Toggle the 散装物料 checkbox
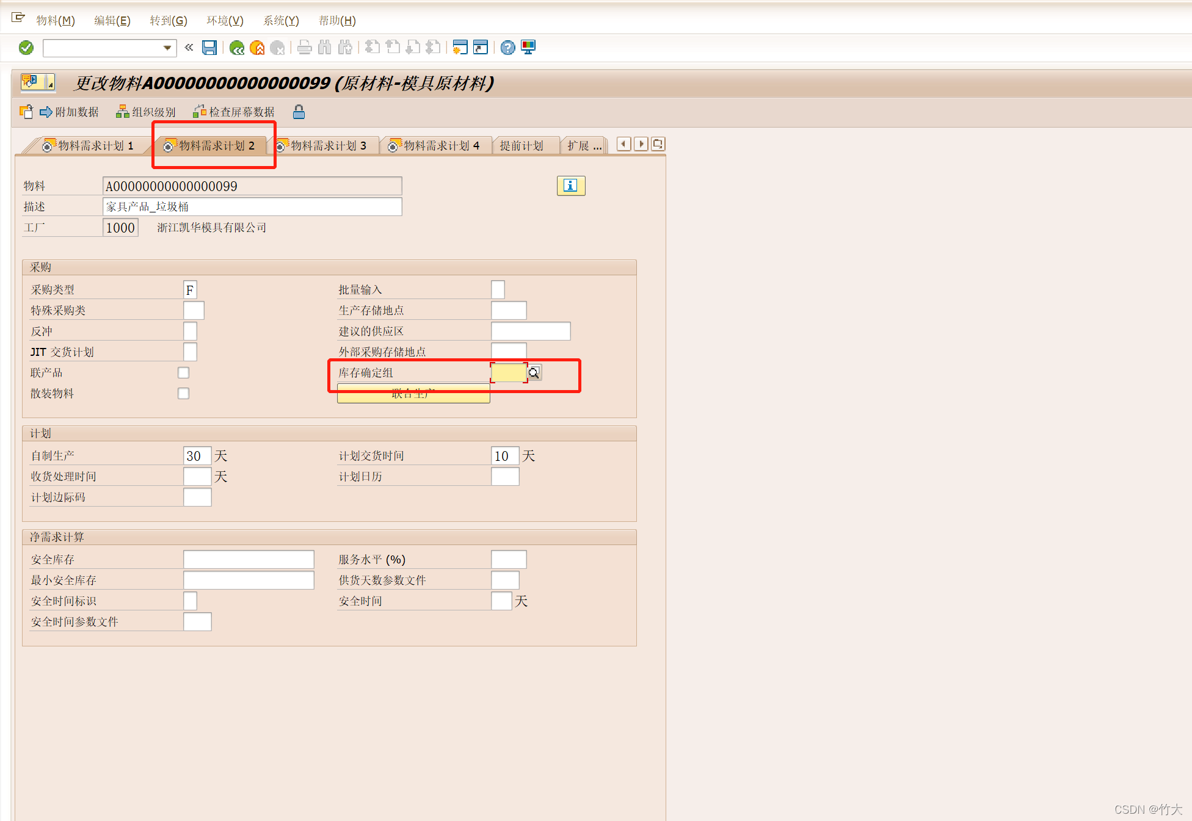1192x821 pixels. click(183, 393)
